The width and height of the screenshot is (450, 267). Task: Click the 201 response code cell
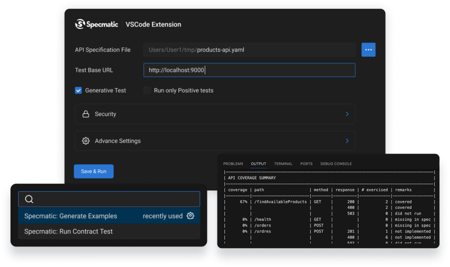point(351,231)
